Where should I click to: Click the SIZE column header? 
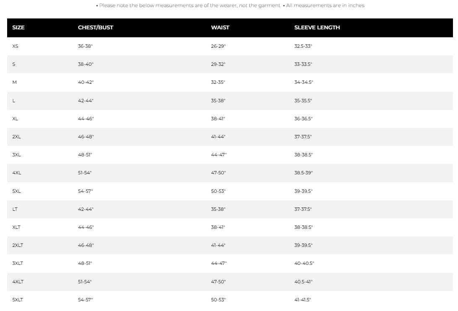[x=18, y=28]
